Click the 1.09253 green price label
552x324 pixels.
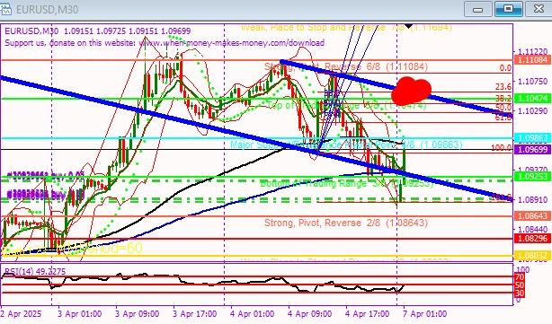pos(532,177)
